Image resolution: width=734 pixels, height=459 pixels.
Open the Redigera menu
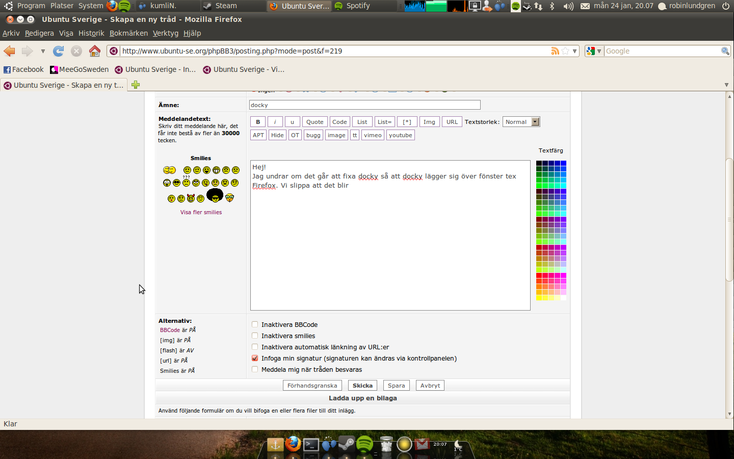(39, 33)
